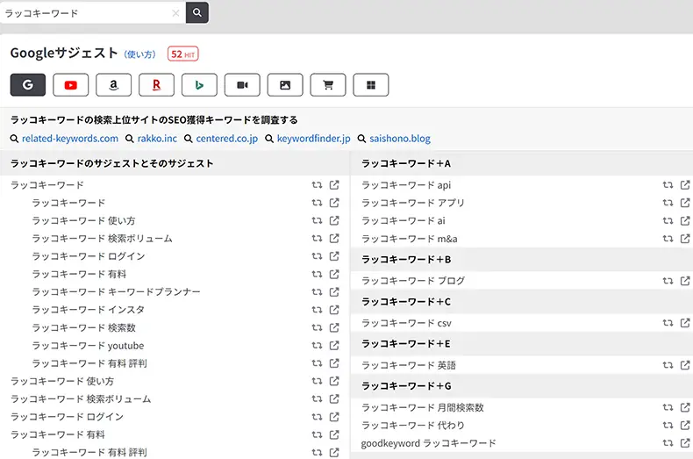
Task: Open centered.co.jp SEO keyword link
Action: [x=226, y=139]
